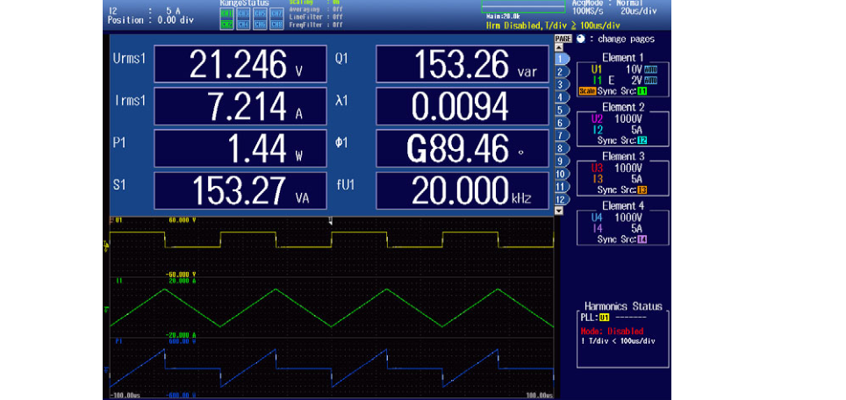Select the λ1 value 0.0094

462,106
